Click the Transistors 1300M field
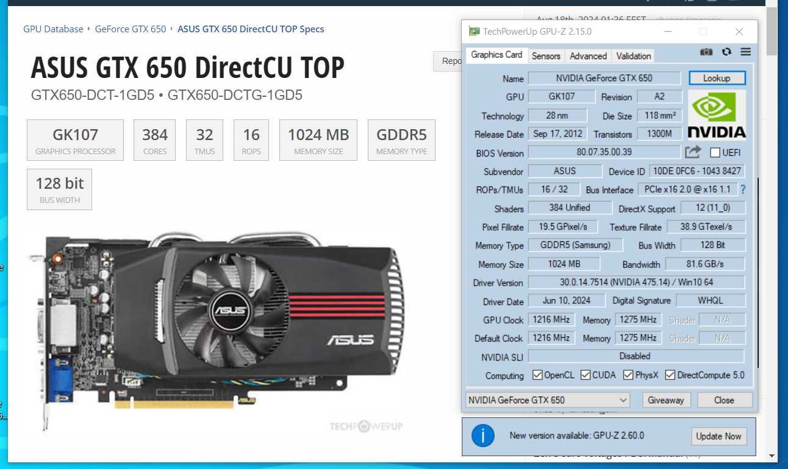This screenshot has width=788, height=469. tap(660, 133)
